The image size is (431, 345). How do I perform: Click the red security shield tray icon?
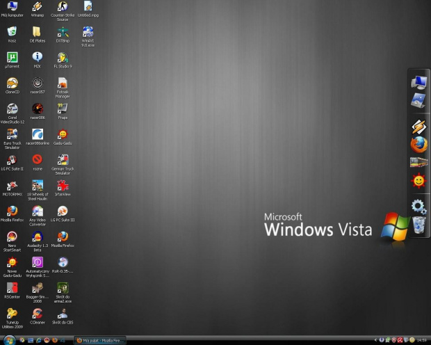click(394, 340)
